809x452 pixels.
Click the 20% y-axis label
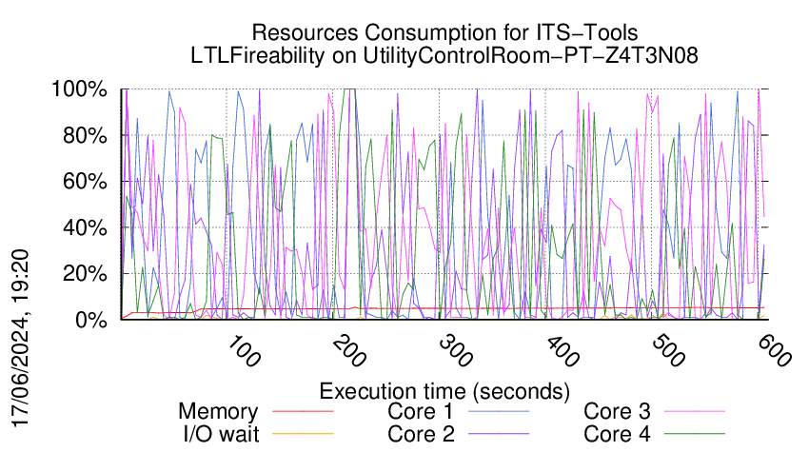[x=85, y=274]
